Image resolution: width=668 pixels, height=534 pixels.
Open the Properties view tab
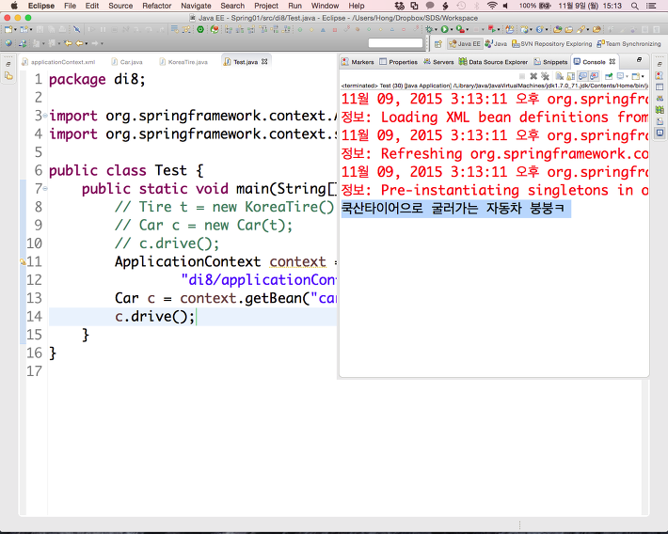[x=398, y=62]
